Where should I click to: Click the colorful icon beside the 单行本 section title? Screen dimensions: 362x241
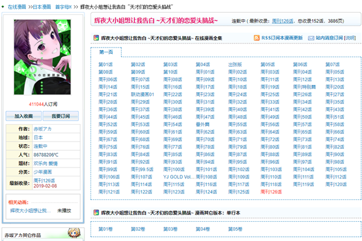[x=95, y=213]
